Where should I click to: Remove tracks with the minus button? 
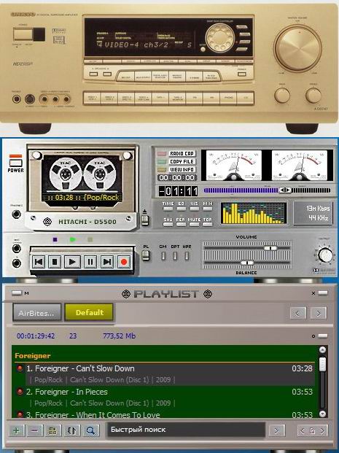(34, 431)
